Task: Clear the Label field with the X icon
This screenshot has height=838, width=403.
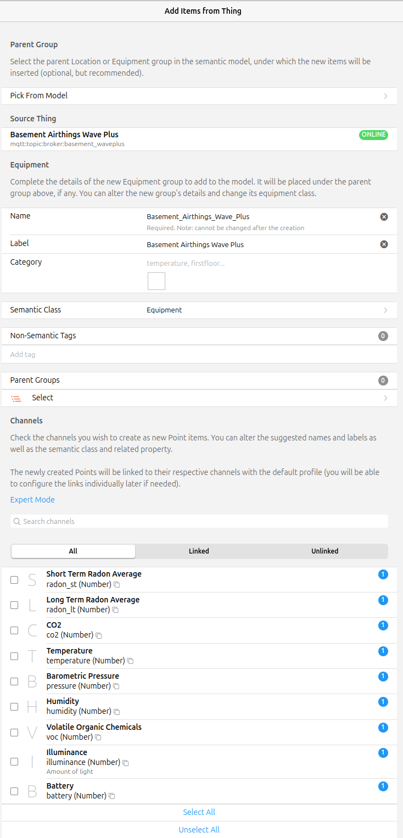Action: tap(384, 244)
